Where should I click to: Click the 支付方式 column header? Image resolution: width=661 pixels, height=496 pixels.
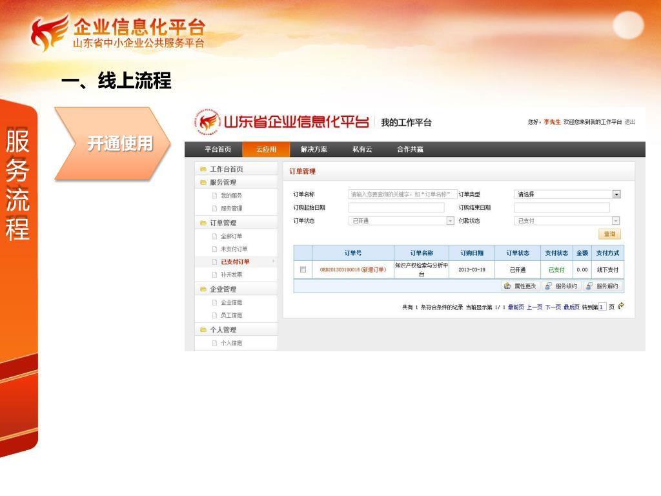click(x=607, y=253)
